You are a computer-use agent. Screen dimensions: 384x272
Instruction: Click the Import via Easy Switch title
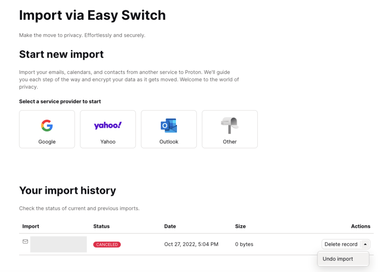point(92,15)
